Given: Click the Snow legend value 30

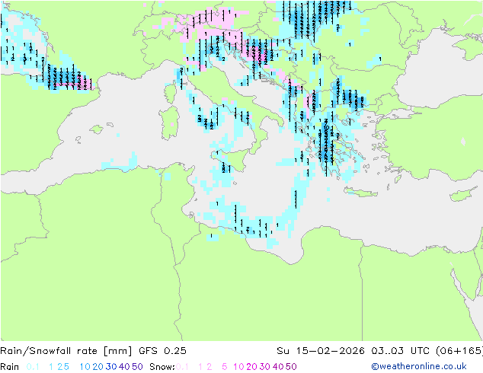Looking at the screenshot, I should click(265, 367).
